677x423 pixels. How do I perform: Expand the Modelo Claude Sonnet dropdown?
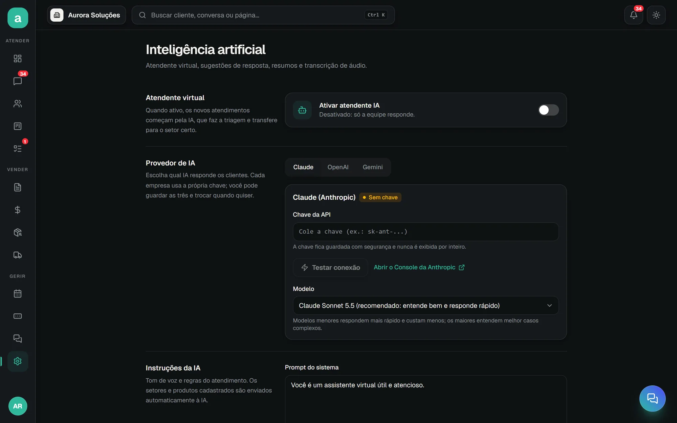point(425,306)
